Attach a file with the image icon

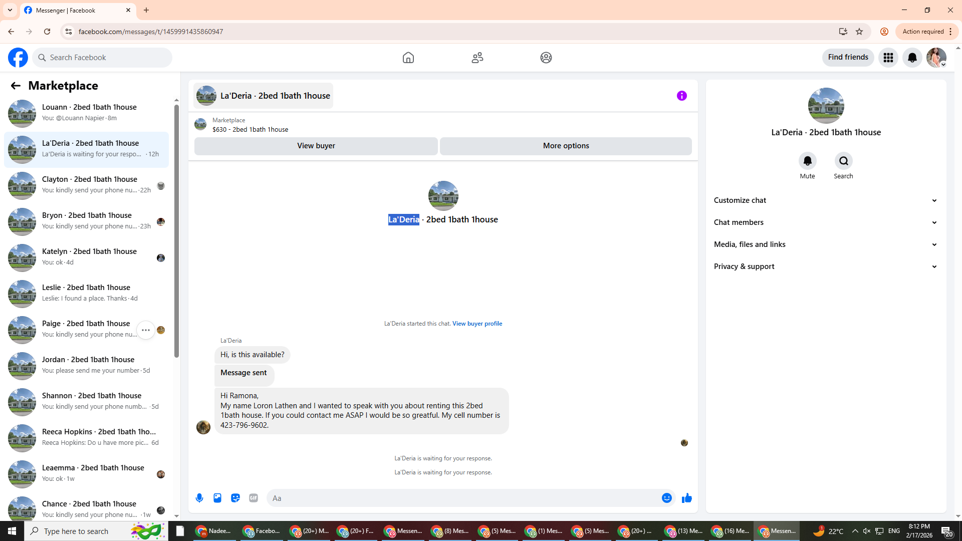pyautogui.click(x=217, y=498)
